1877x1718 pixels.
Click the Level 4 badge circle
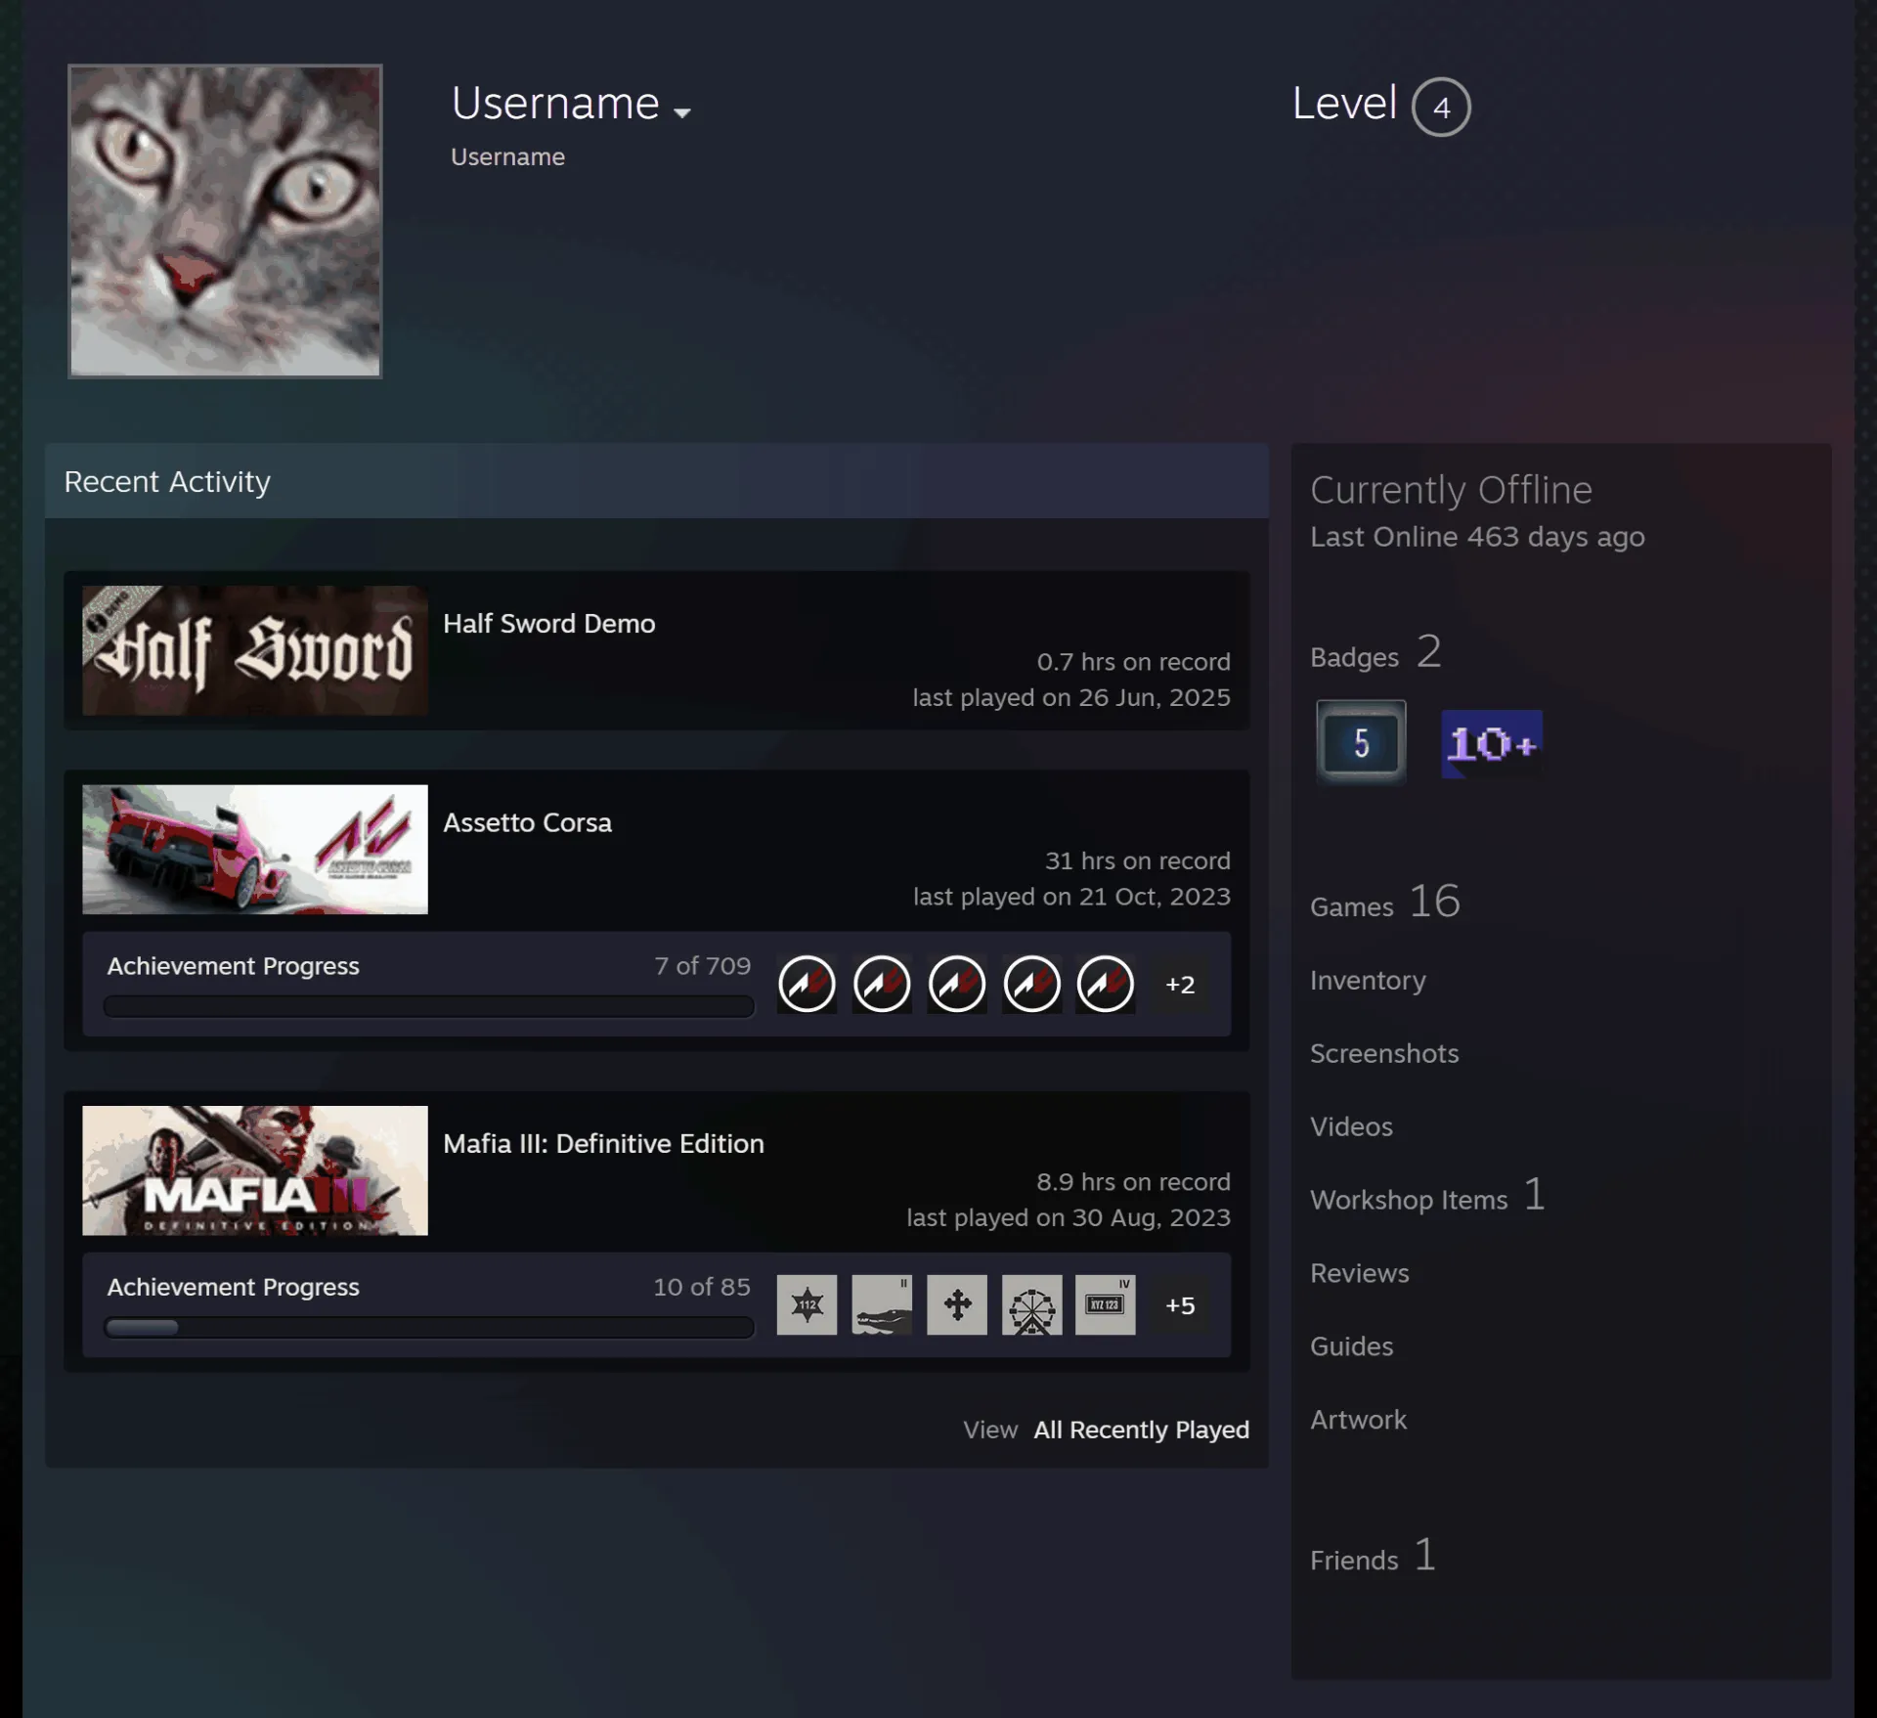tap(1441, 107)
